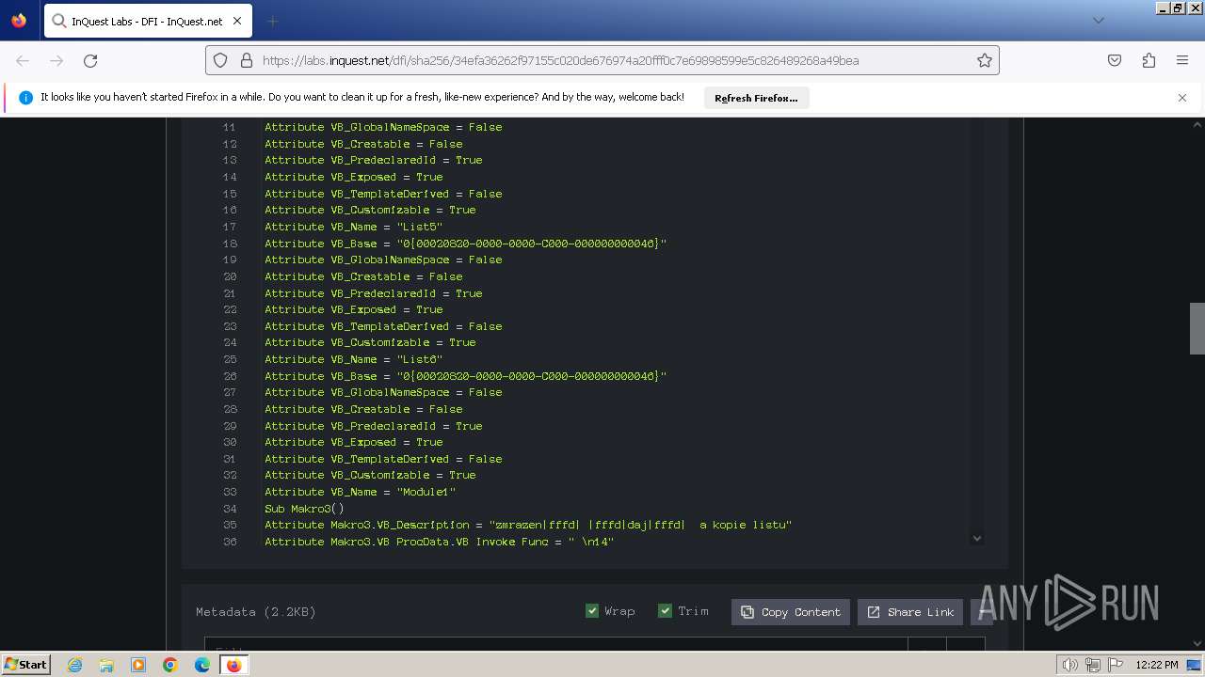Click the Share Link external icon

click(874, 612)
